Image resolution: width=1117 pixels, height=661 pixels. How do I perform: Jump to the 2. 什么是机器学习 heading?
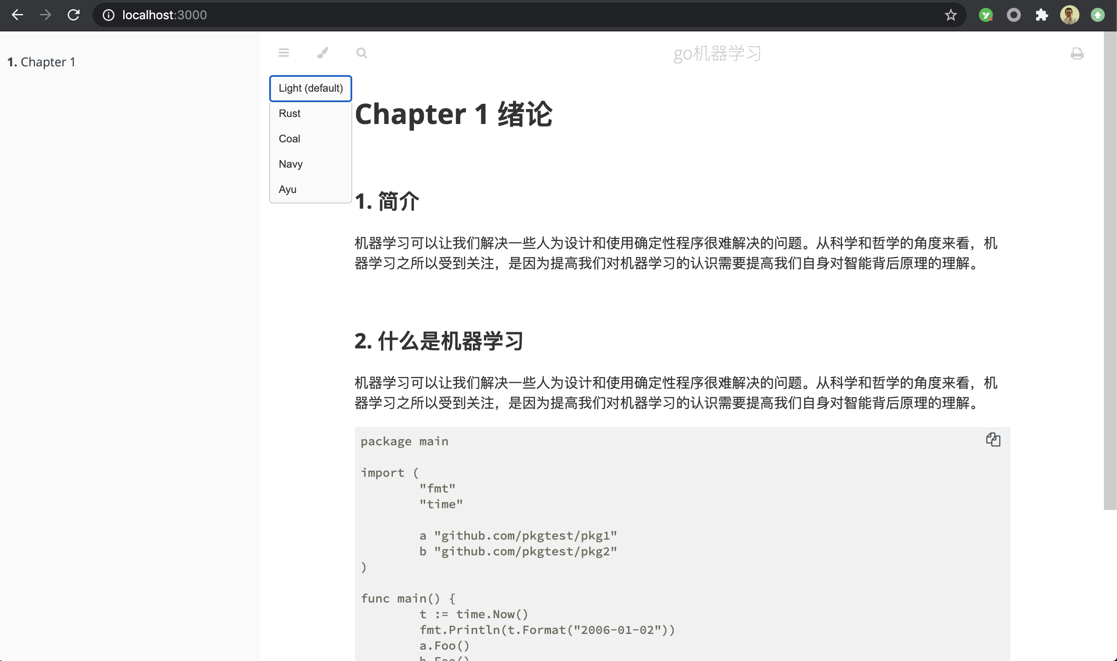pyautogui.click(x=439, y=341)
